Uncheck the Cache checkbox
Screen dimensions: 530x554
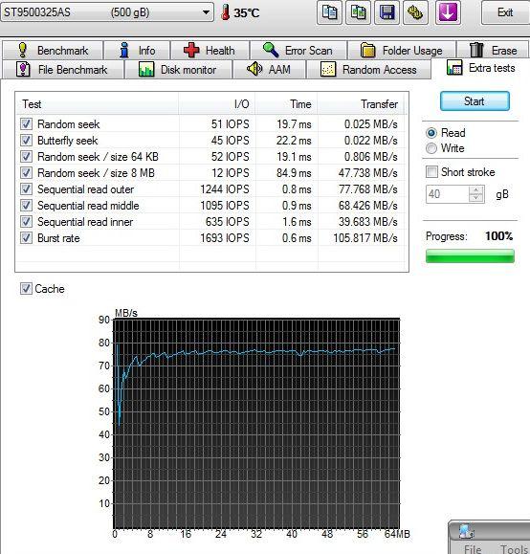coord(26,289)
